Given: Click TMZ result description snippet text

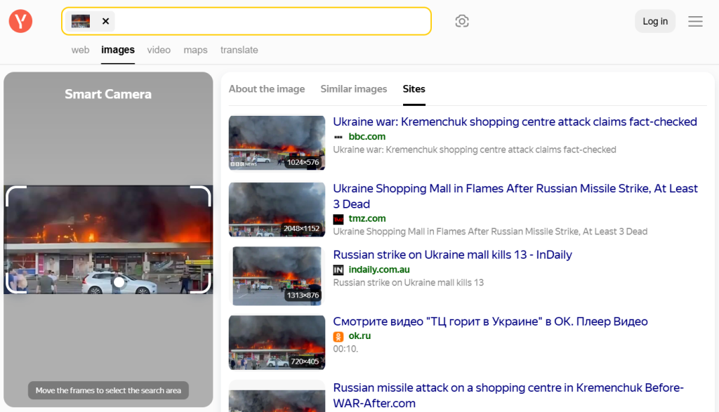Looking at the screenshot, I should click(490, 232).
